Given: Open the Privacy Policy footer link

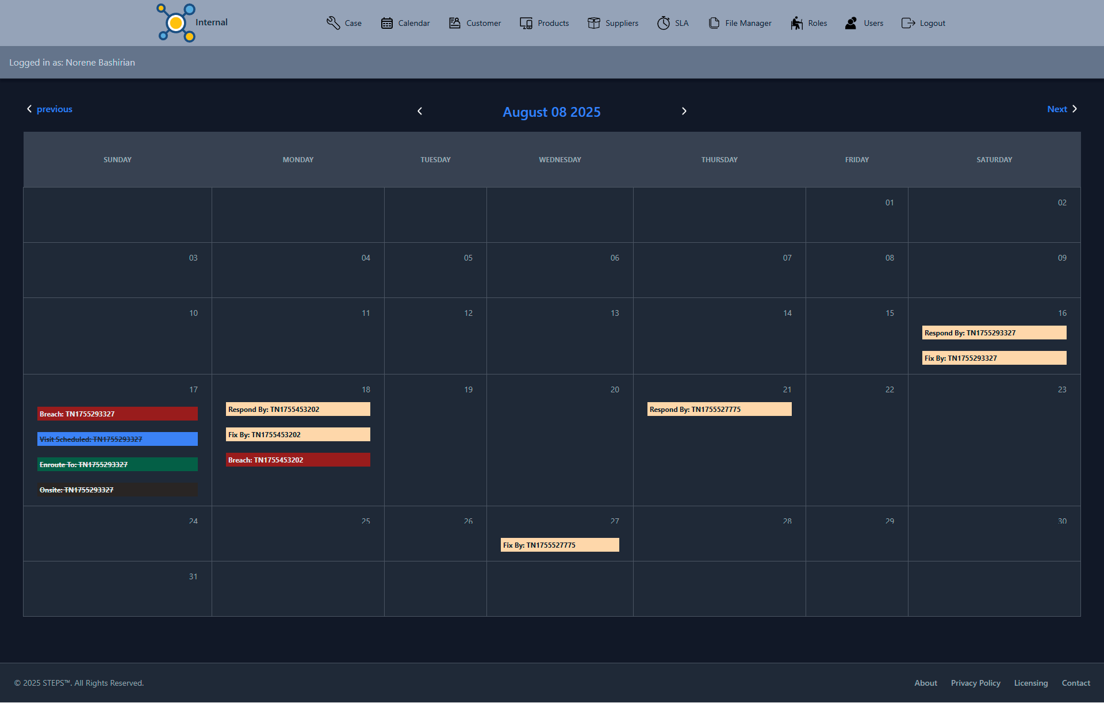Looking at the screenshot, I should click(975, 683).
